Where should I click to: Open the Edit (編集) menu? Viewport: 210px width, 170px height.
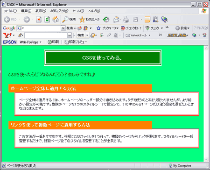[26, 11]
